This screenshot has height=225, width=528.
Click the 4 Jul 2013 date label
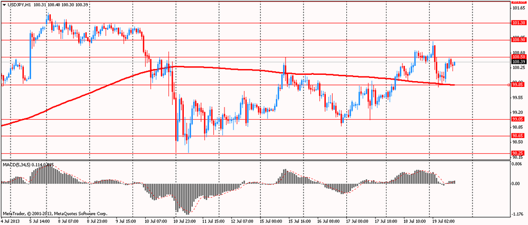(10, 222)
